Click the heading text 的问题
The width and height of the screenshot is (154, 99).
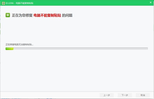(67, 15)
